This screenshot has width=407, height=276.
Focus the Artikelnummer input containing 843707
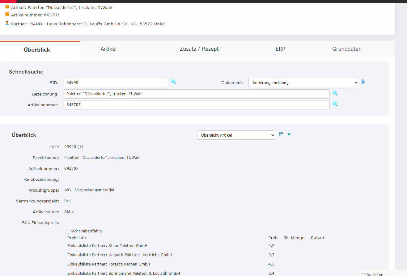click(x=197, y=105)
